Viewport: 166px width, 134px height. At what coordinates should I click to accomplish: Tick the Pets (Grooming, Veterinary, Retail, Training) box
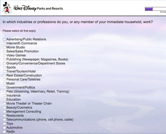[x=4, y=92]
